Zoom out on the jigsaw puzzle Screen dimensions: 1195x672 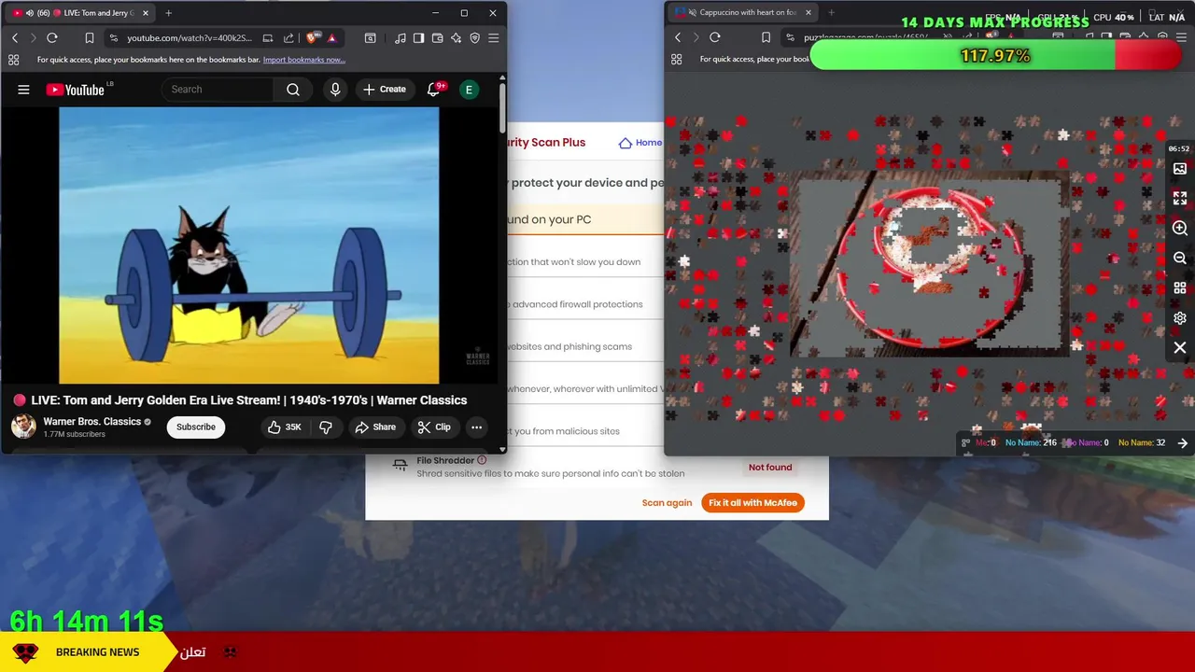point(1180,259)
